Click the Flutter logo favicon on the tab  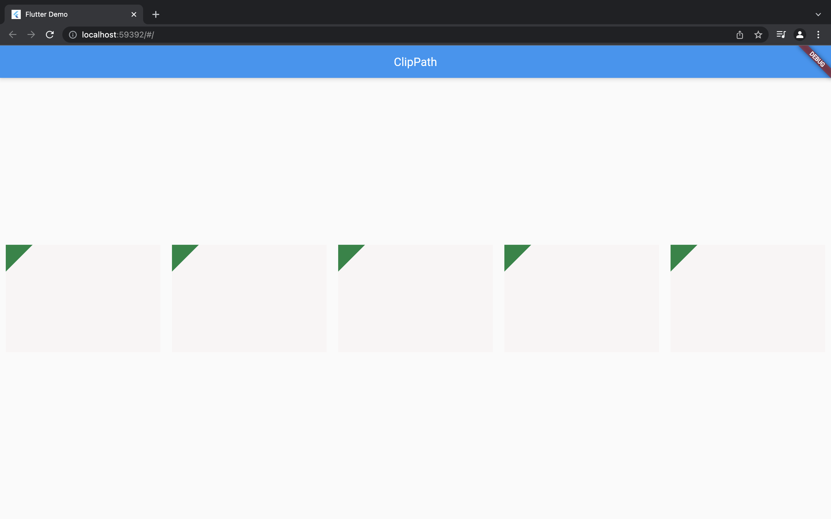tap(16, 14)
